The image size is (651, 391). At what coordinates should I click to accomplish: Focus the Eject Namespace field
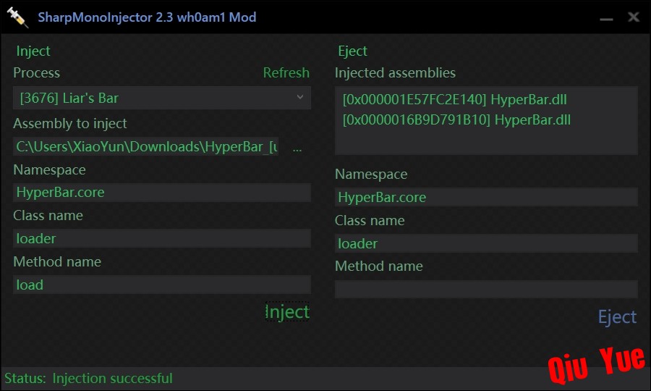pyautogui.click(x=486, y=197)
